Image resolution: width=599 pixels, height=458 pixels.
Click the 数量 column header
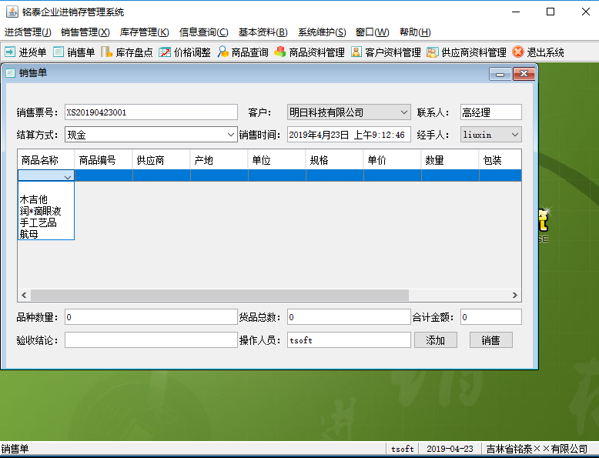[x=450, y=160]
